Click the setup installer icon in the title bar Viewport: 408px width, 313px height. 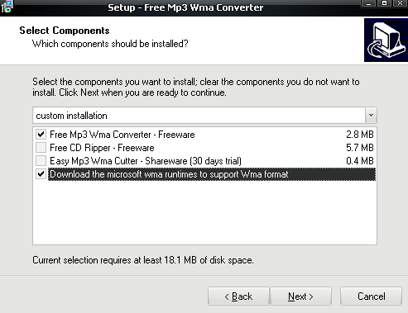coord(7,7)
